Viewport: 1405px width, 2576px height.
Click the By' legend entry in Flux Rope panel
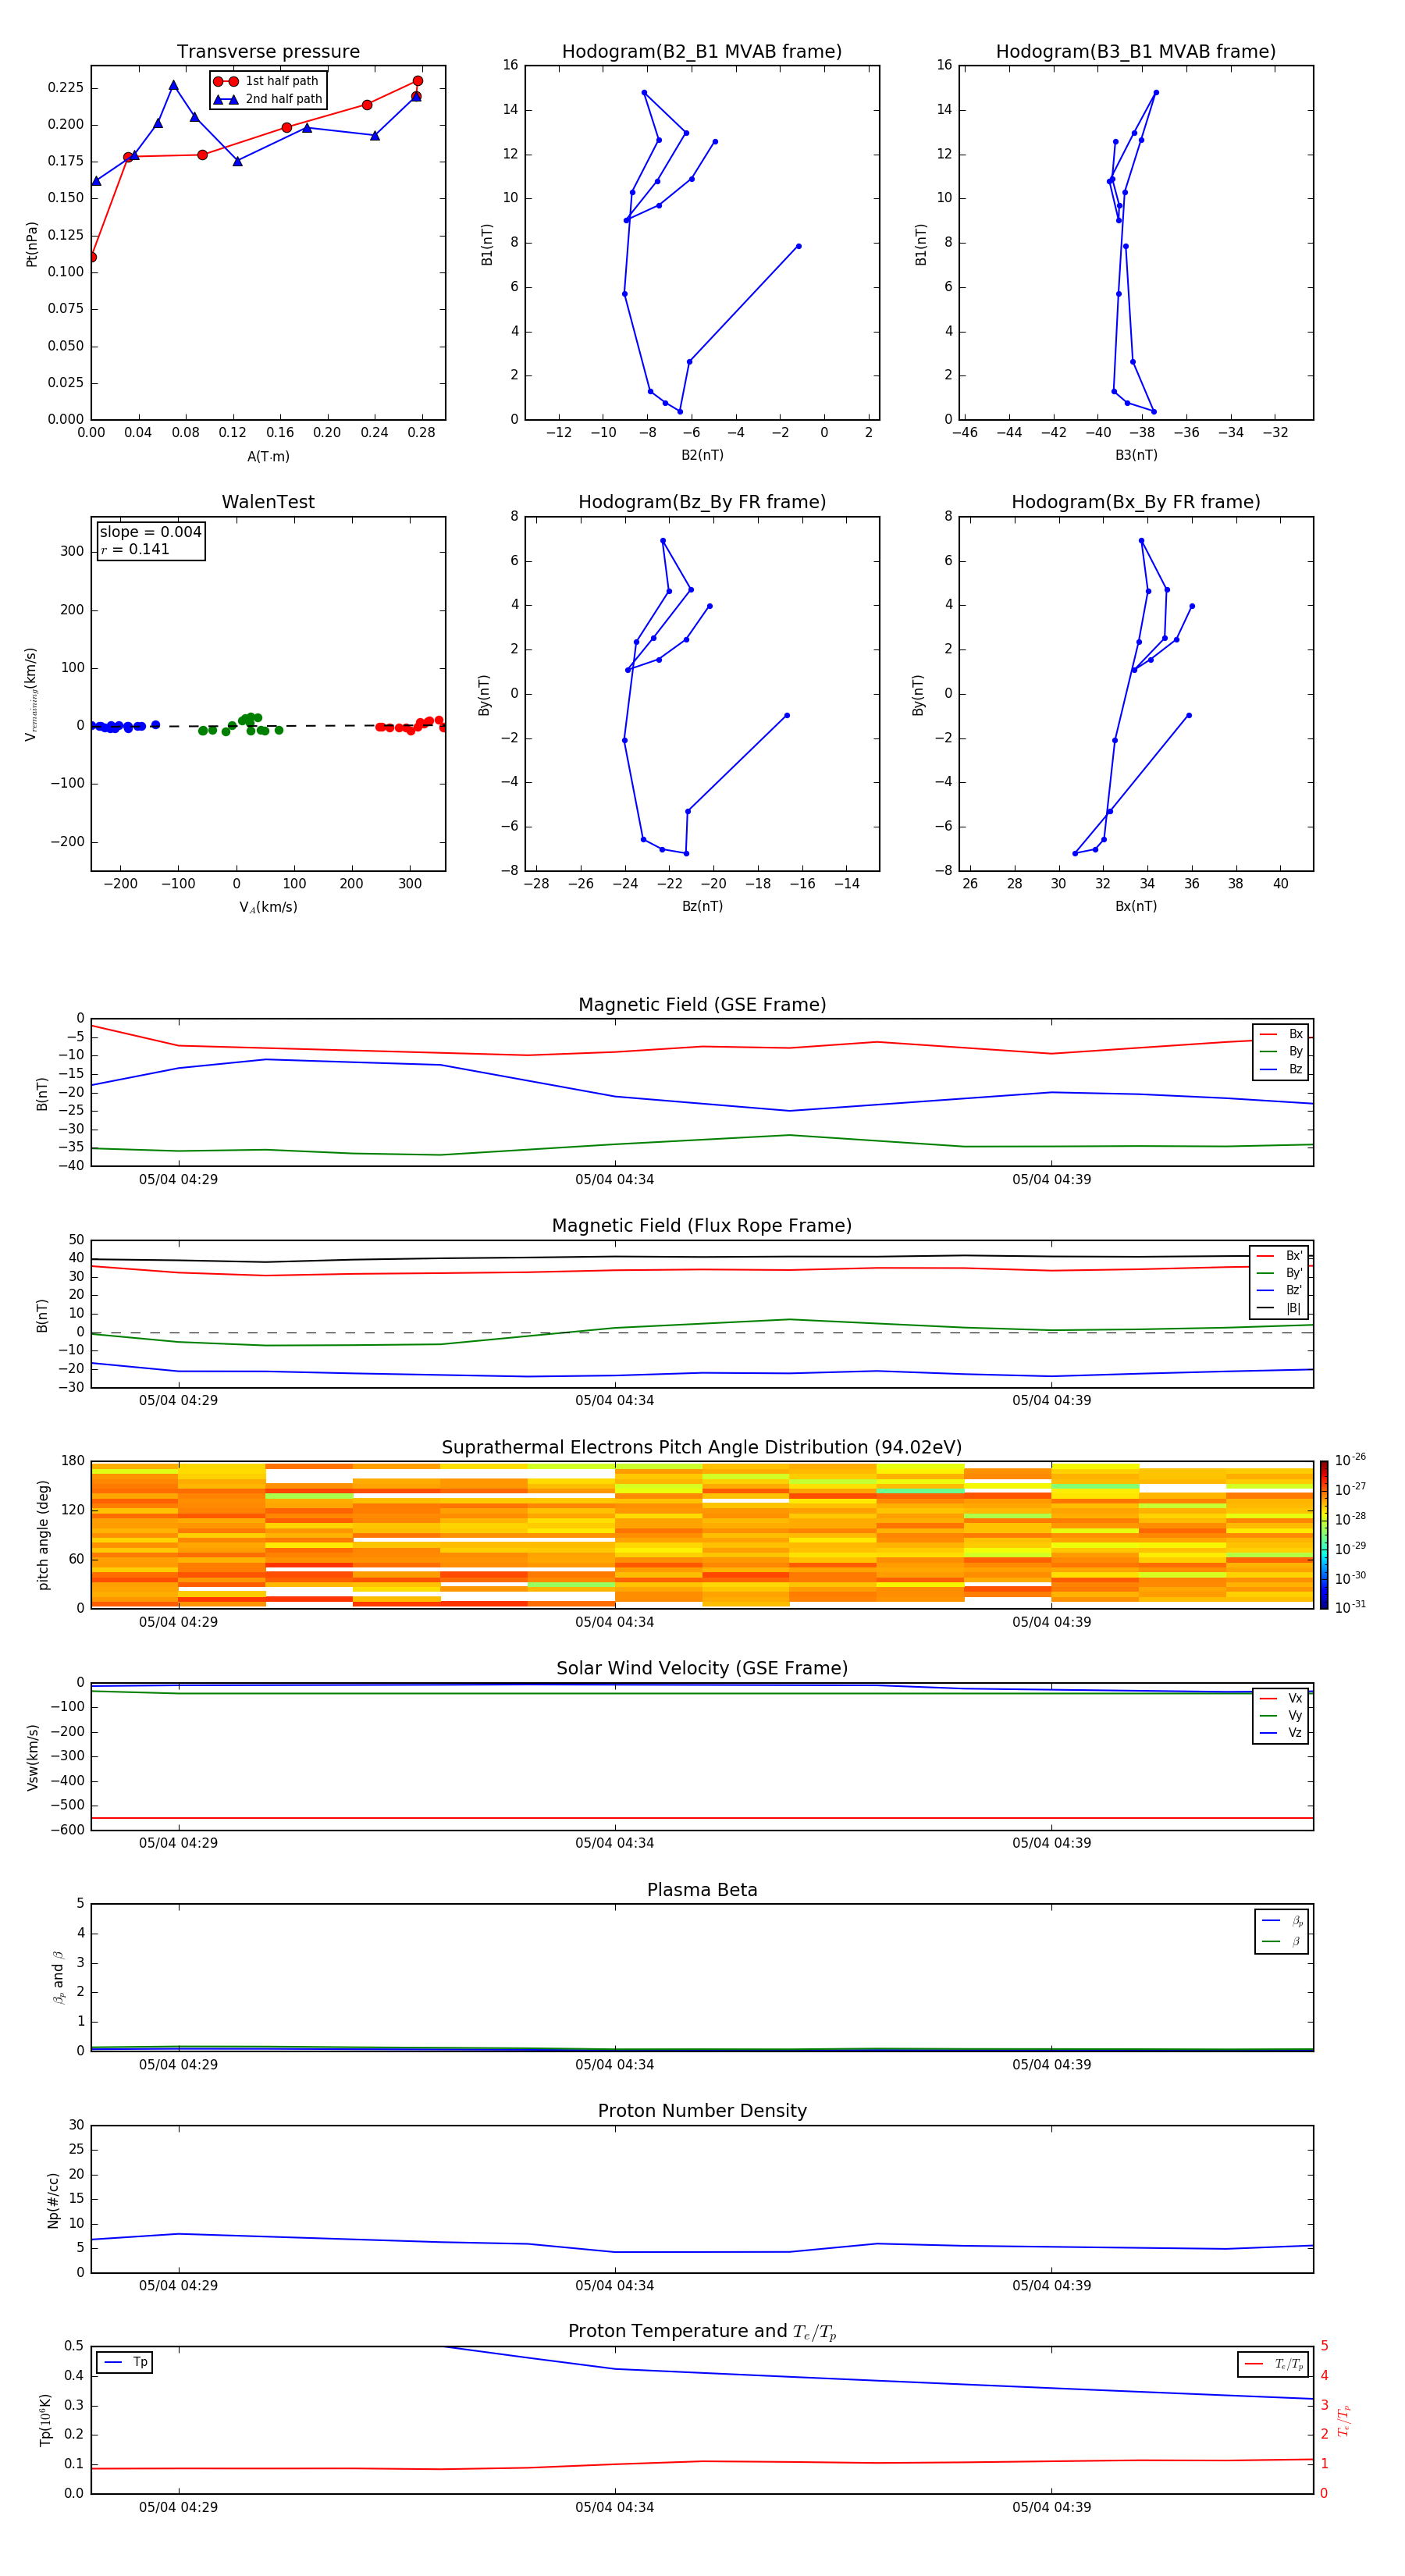point(1279,1273)
